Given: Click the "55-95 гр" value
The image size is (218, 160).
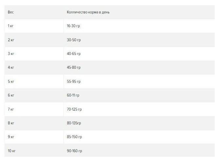Looking at the screenshot, I should point(74,81).
